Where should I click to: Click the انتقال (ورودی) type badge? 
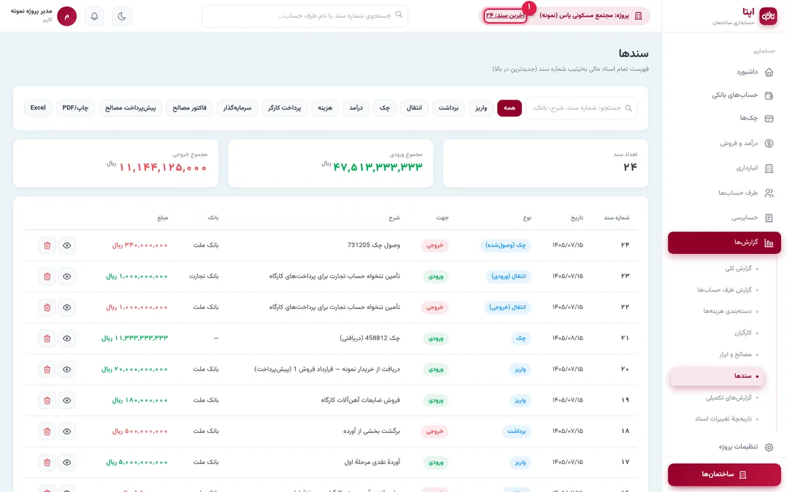[x=510, y=276]
